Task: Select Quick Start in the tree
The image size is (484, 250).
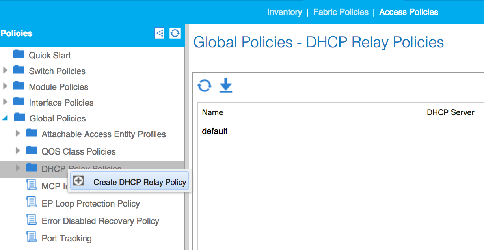Action: [x=50, y=55]
